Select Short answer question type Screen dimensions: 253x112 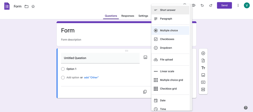coord(170,10)
